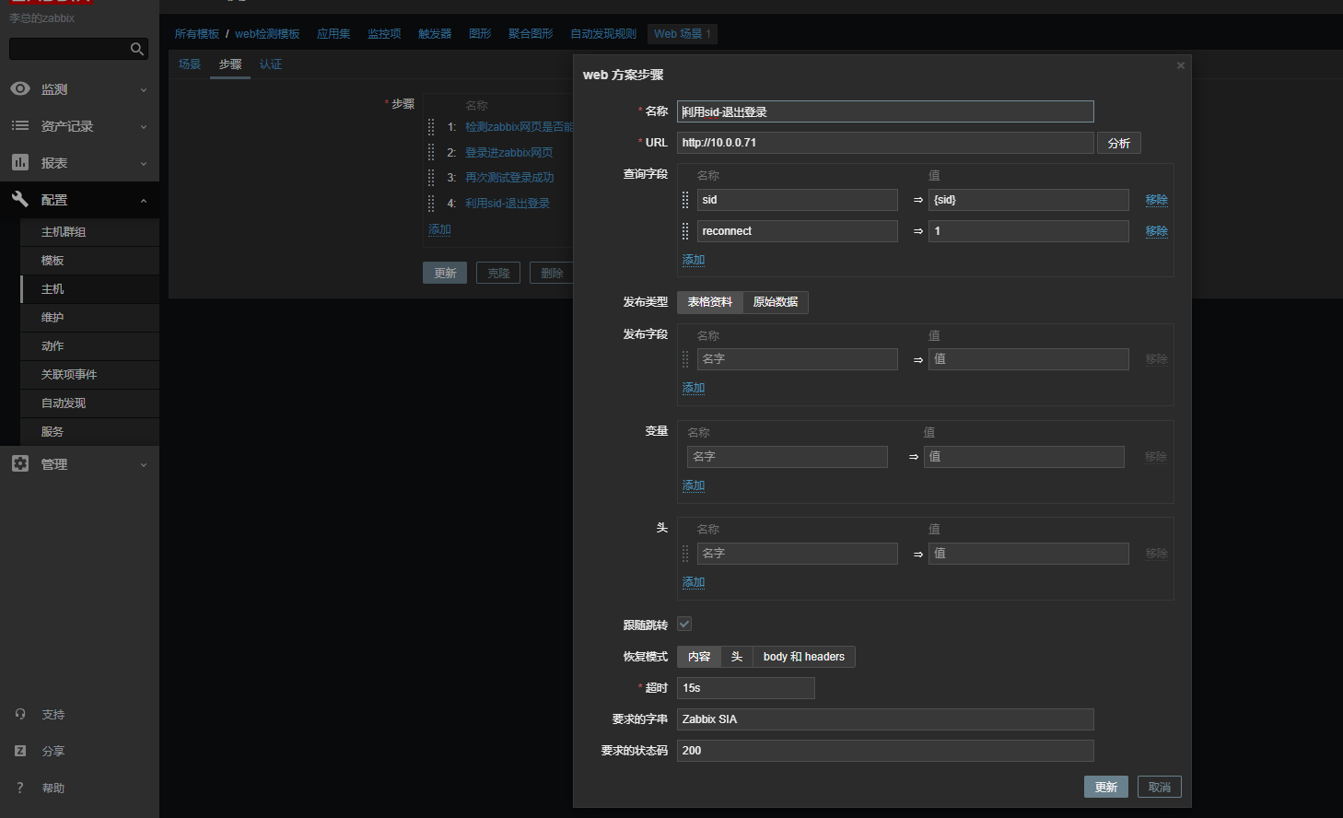The width and height of the screenshot is (1343, 818).
Task: Click drag handle of step 4 row
Action: (431, 204)
